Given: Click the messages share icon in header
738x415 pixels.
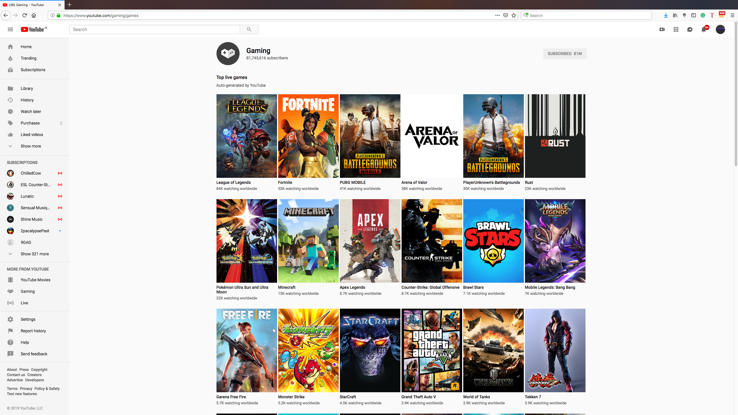Looking at the screenshot, I should [x=690, y=29].
